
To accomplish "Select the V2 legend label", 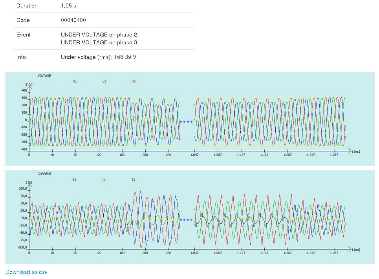I will click(x=104, y=82).
